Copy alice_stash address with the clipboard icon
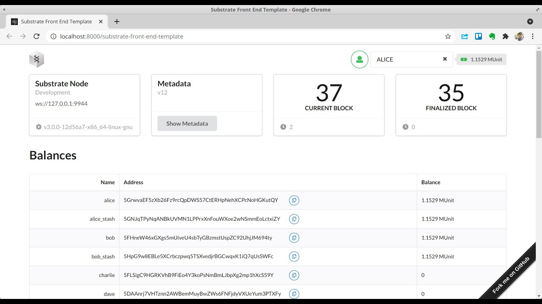 coord(294,219)
